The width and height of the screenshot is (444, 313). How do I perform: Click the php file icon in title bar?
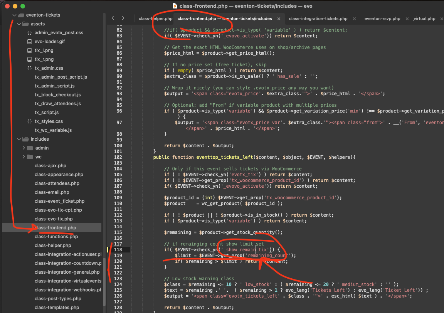pos(175,6)
